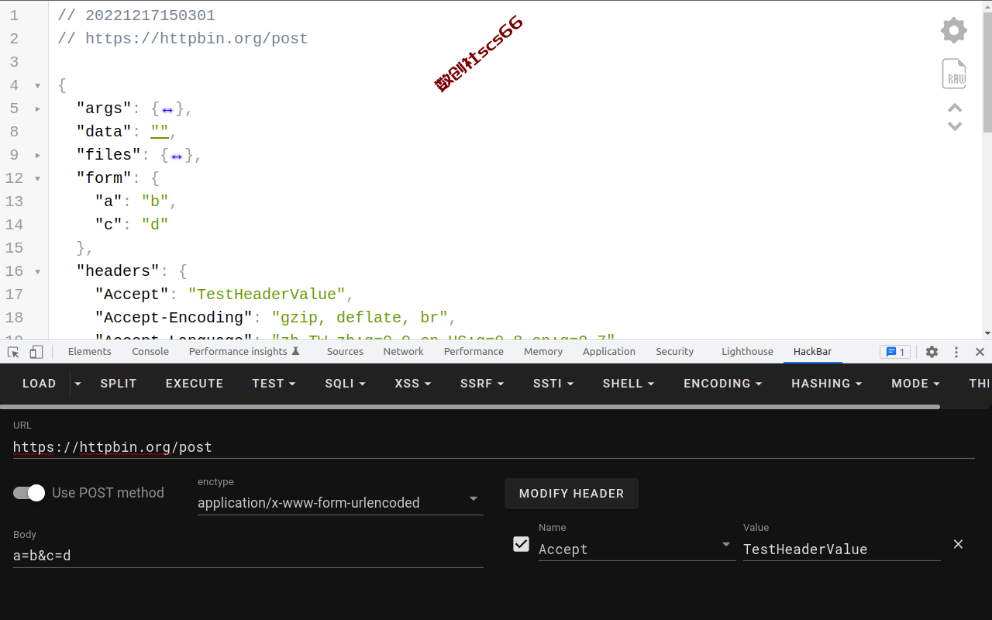Screen dimensions: 992x620
Task: Open SQLI menu
Action: pyautogui.click(x=345, y=384)
